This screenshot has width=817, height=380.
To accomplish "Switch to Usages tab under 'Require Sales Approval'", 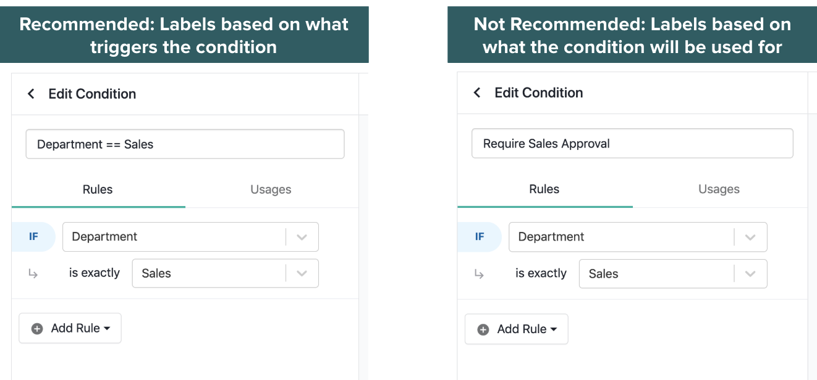I will point(719,189).
